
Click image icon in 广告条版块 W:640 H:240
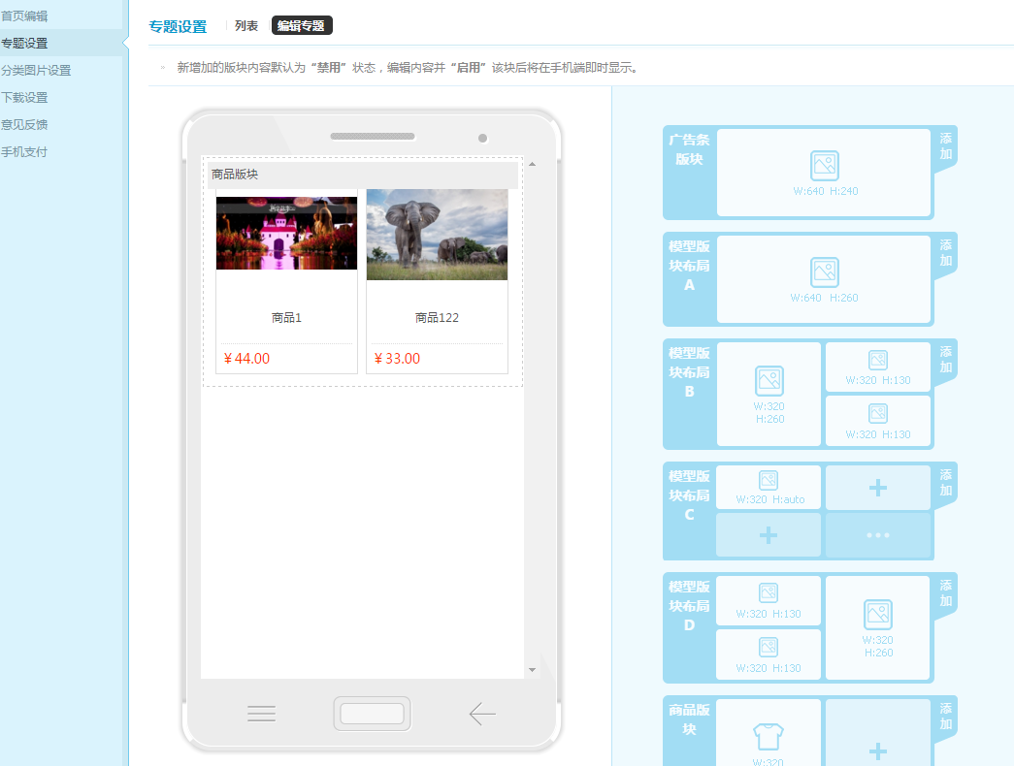[825, 166]
